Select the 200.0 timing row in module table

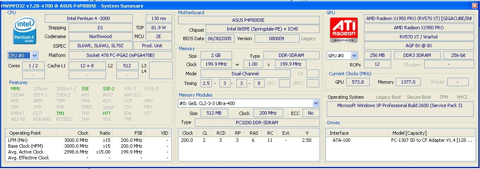coord(249,140)
